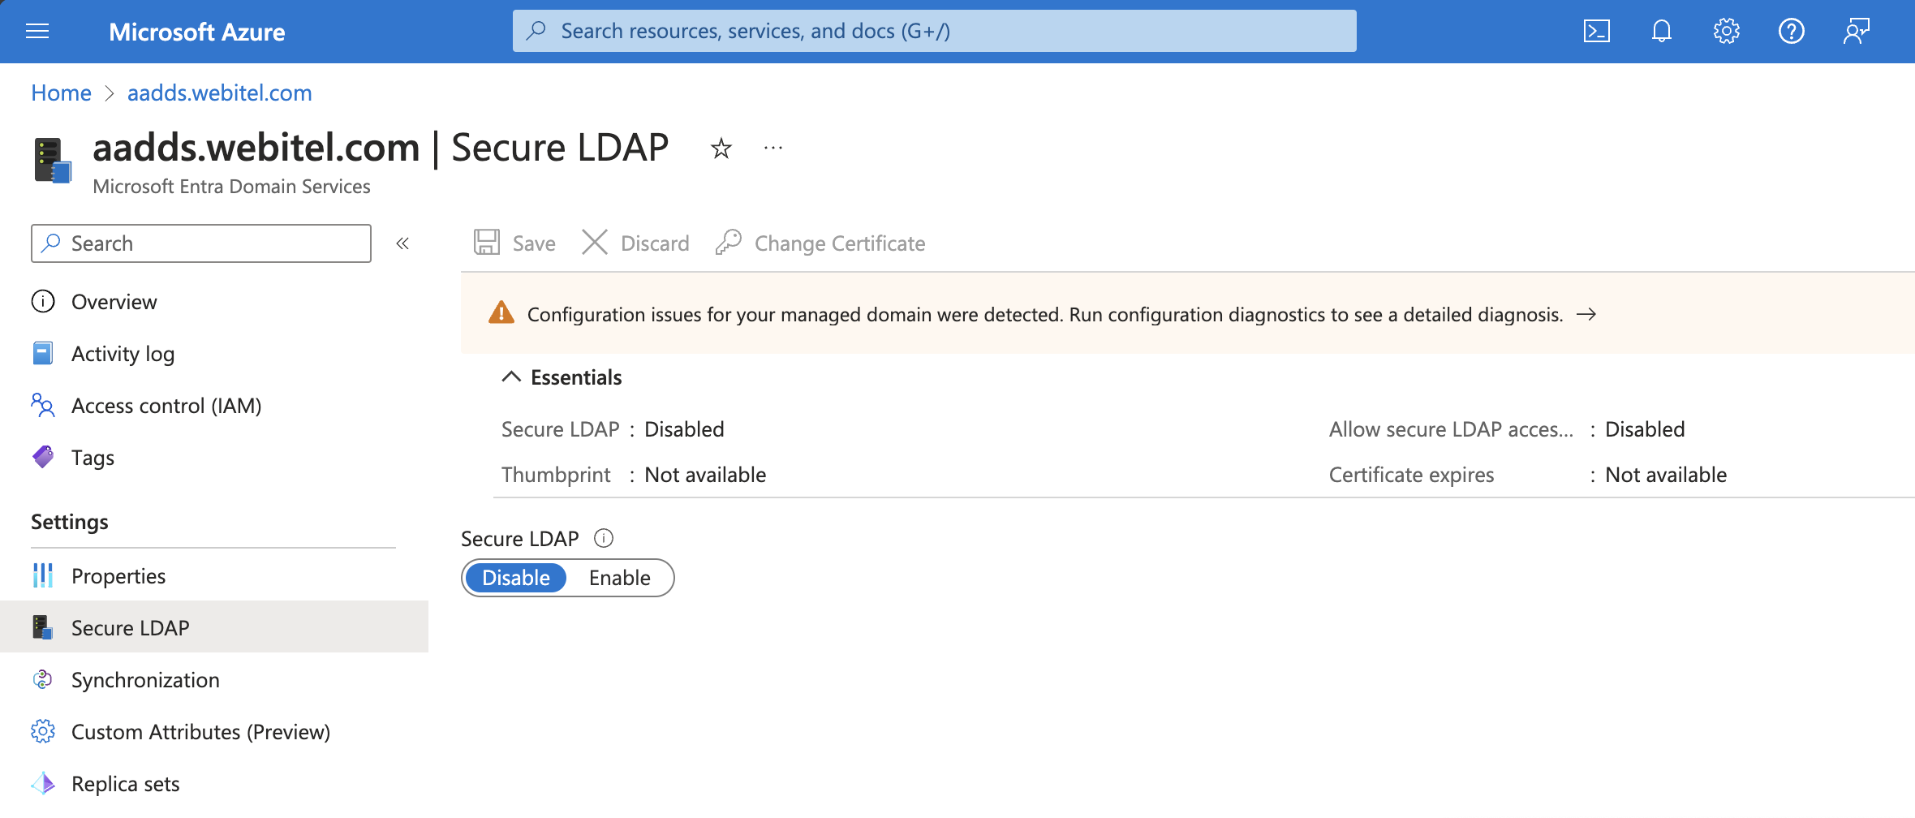Go to Home via breadcrumb
This screenshot has height=818, width=1915.
pos(61,93)
